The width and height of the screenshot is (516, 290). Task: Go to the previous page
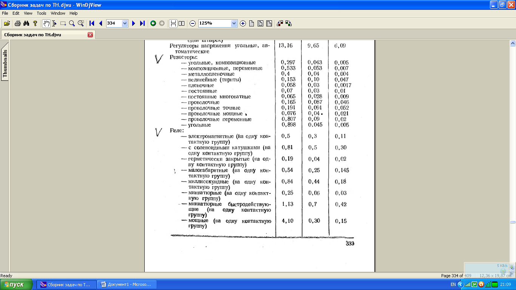[x=100, y=23]
